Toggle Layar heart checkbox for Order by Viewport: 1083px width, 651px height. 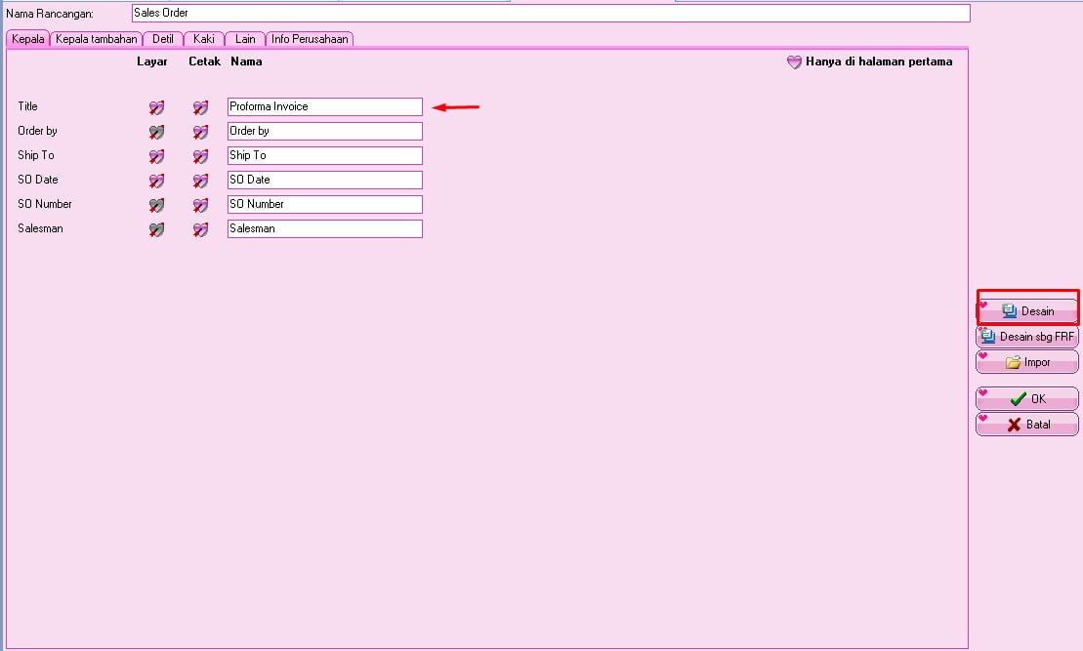157,132
